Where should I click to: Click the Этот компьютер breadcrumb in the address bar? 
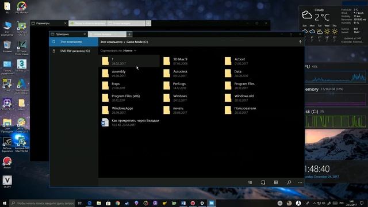pos(111,42)
